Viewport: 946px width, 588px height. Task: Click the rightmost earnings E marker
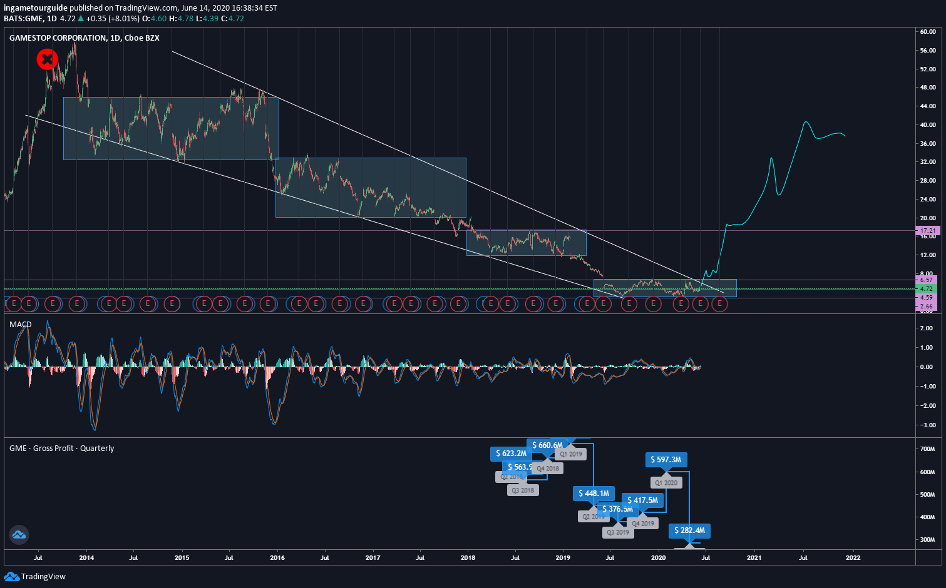pos(719,304)
